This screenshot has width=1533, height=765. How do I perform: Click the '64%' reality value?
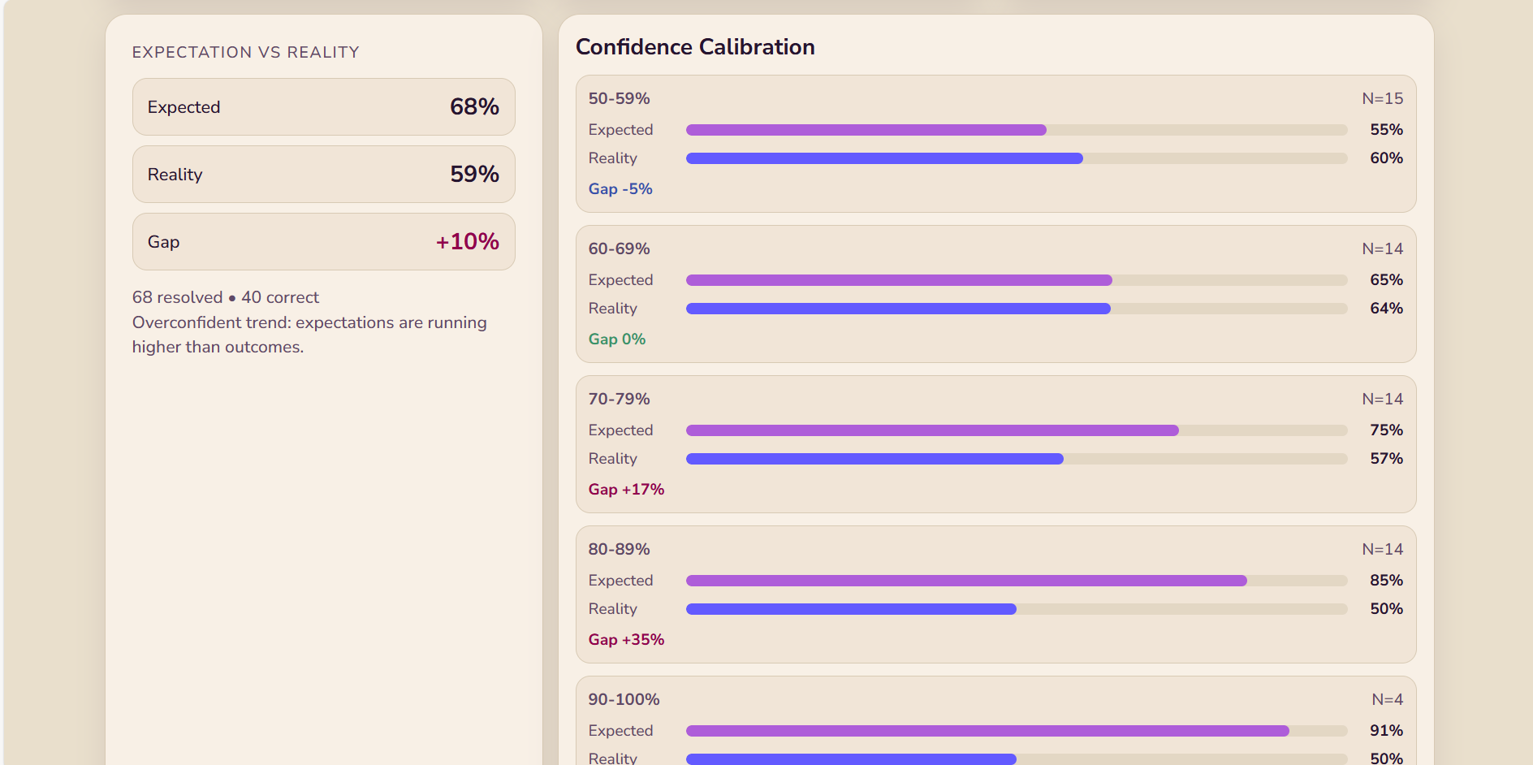[x=1386, y=309]
